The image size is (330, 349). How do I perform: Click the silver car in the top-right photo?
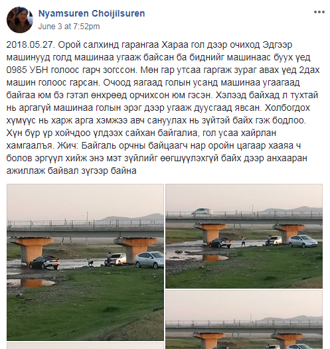tap(303, 241)
